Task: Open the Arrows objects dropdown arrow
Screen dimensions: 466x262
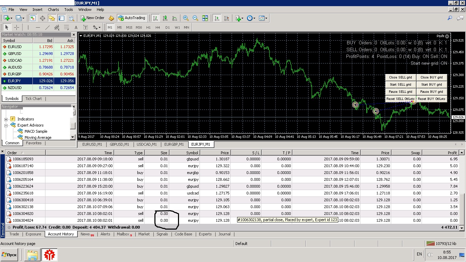Action: pos(99,27)
